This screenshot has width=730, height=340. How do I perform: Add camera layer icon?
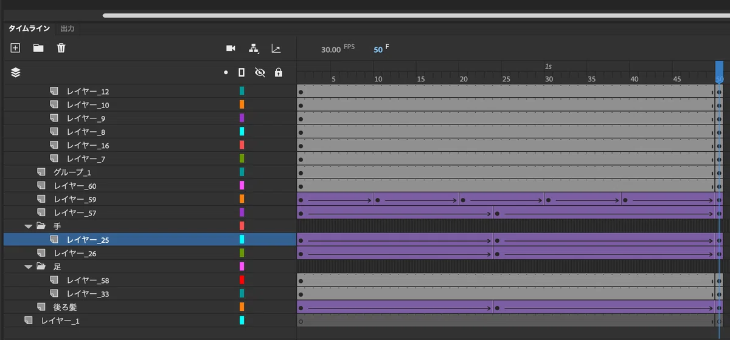(x=231, y=48)
